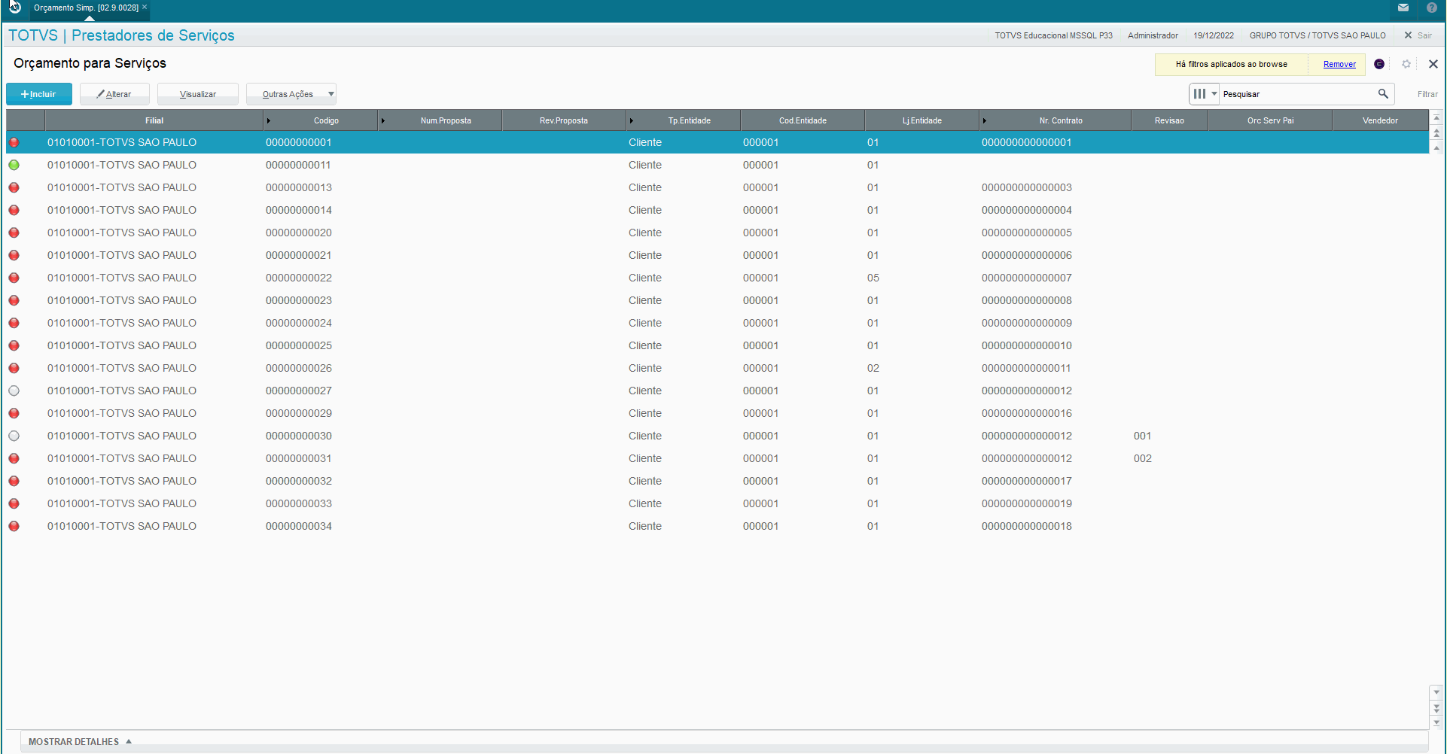Screen dimensions: 1447x754
Task: Jump to first record with the top scroll arrow
Action: pos(1436,117)
